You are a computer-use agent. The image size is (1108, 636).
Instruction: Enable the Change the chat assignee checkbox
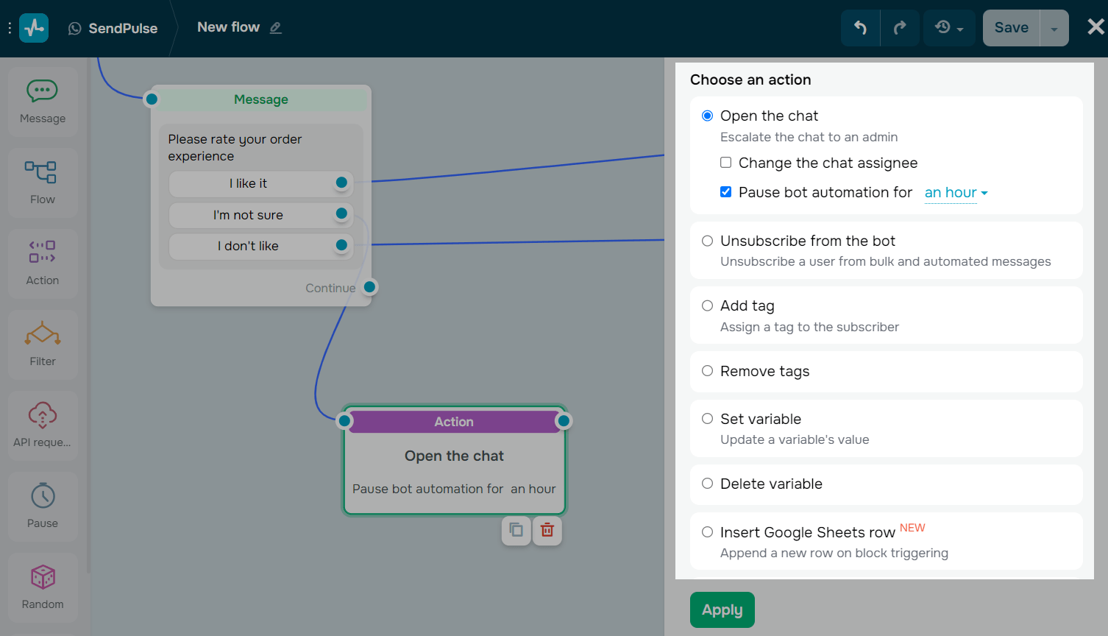click(725, 162)
